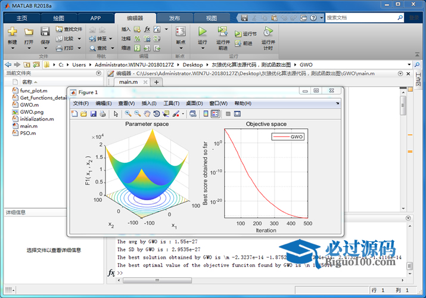This screenshot has height=298, width=426.
Task: Click the browse for folder icon in address bar
Action: click(x=36, y=64)
